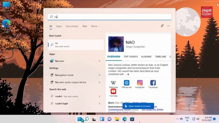Open the Widgets taskbar icon
219x123 pixels.
102,119
